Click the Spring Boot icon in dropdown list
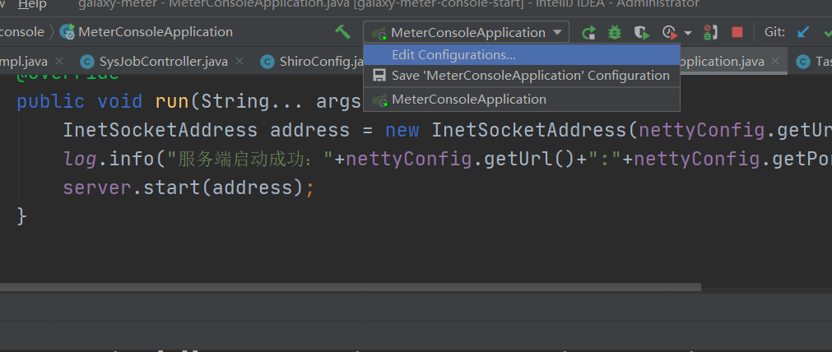The image size is (832, 352). click(379, 100)
